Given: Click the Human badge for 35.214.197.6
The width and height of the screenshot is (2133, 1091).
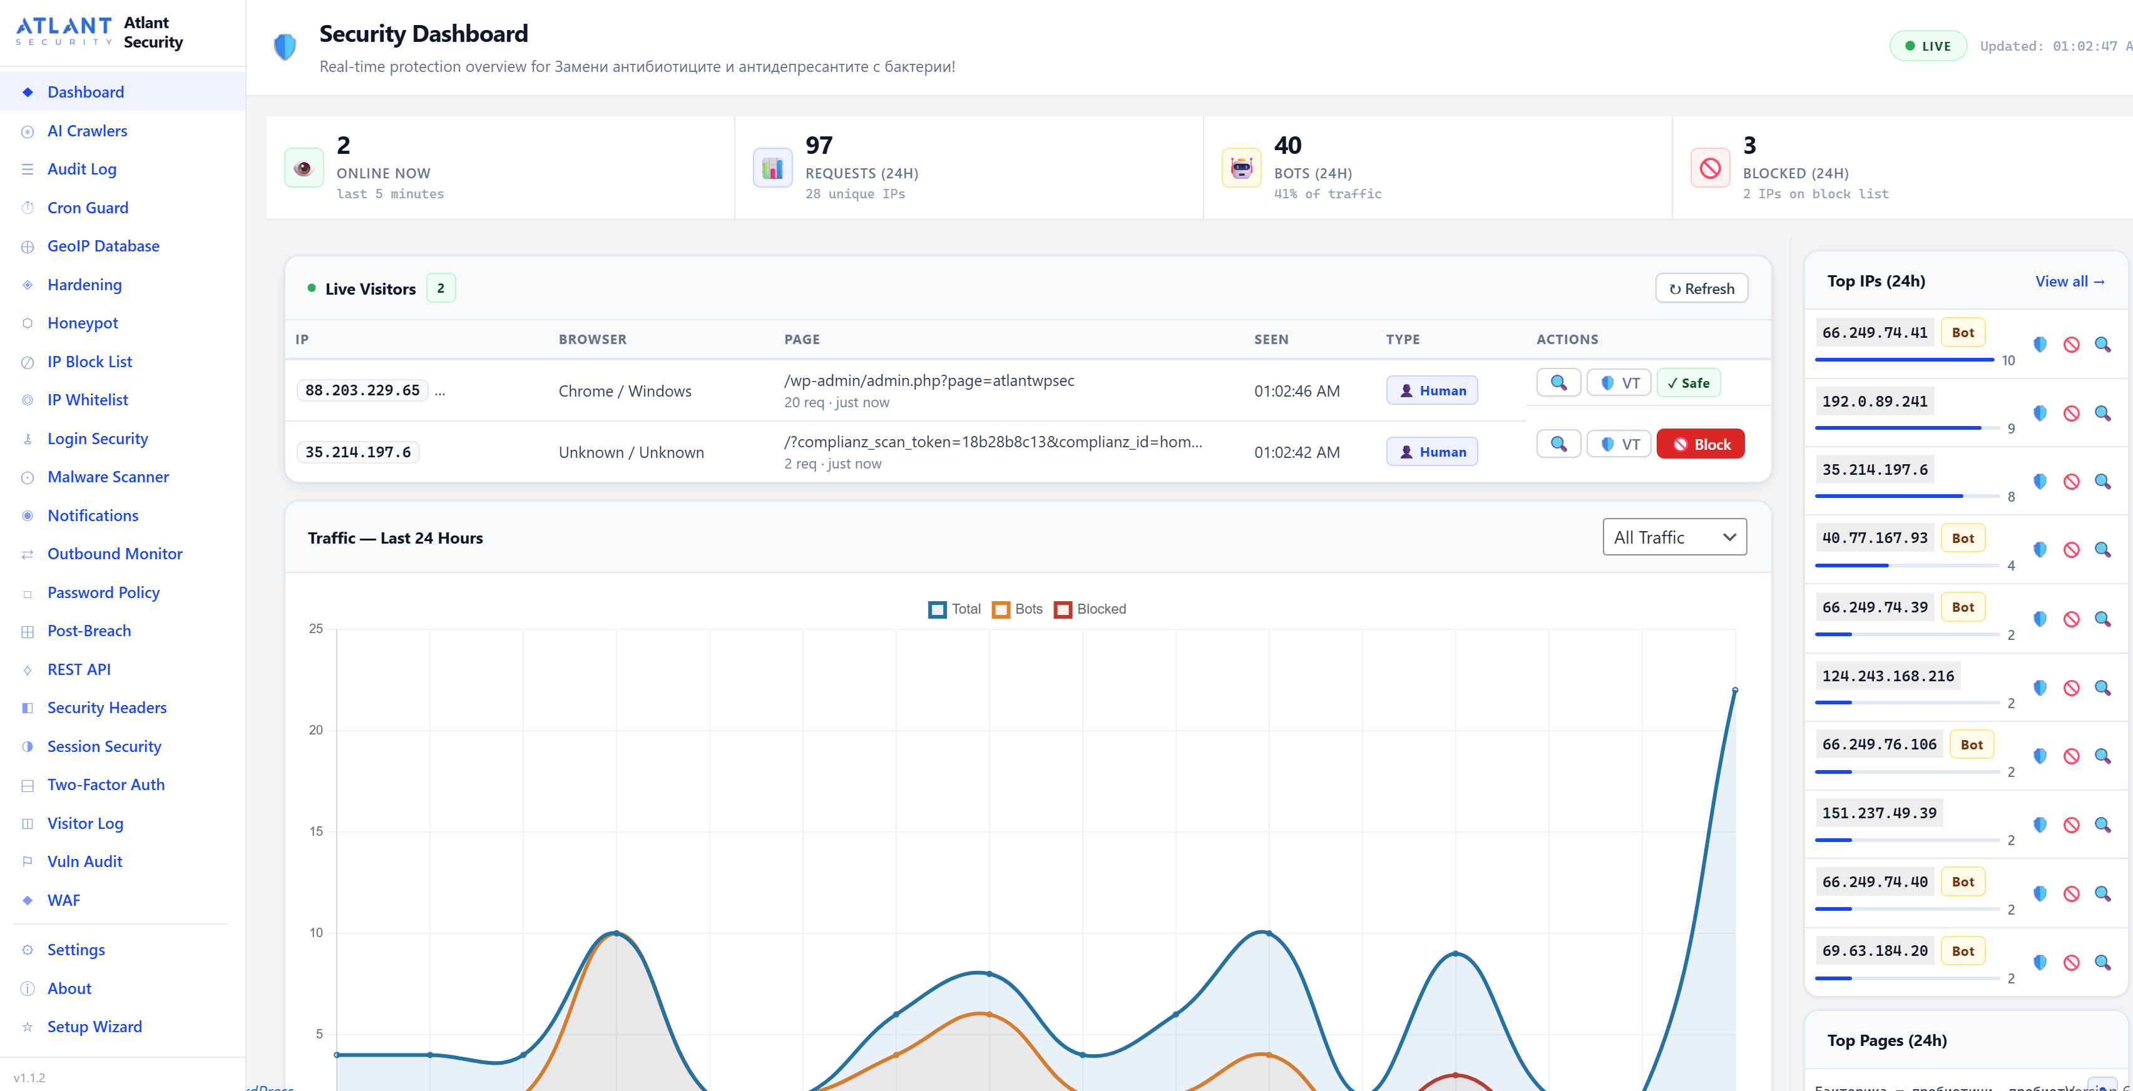Looking at the screenshot, I should point(1431,452).
